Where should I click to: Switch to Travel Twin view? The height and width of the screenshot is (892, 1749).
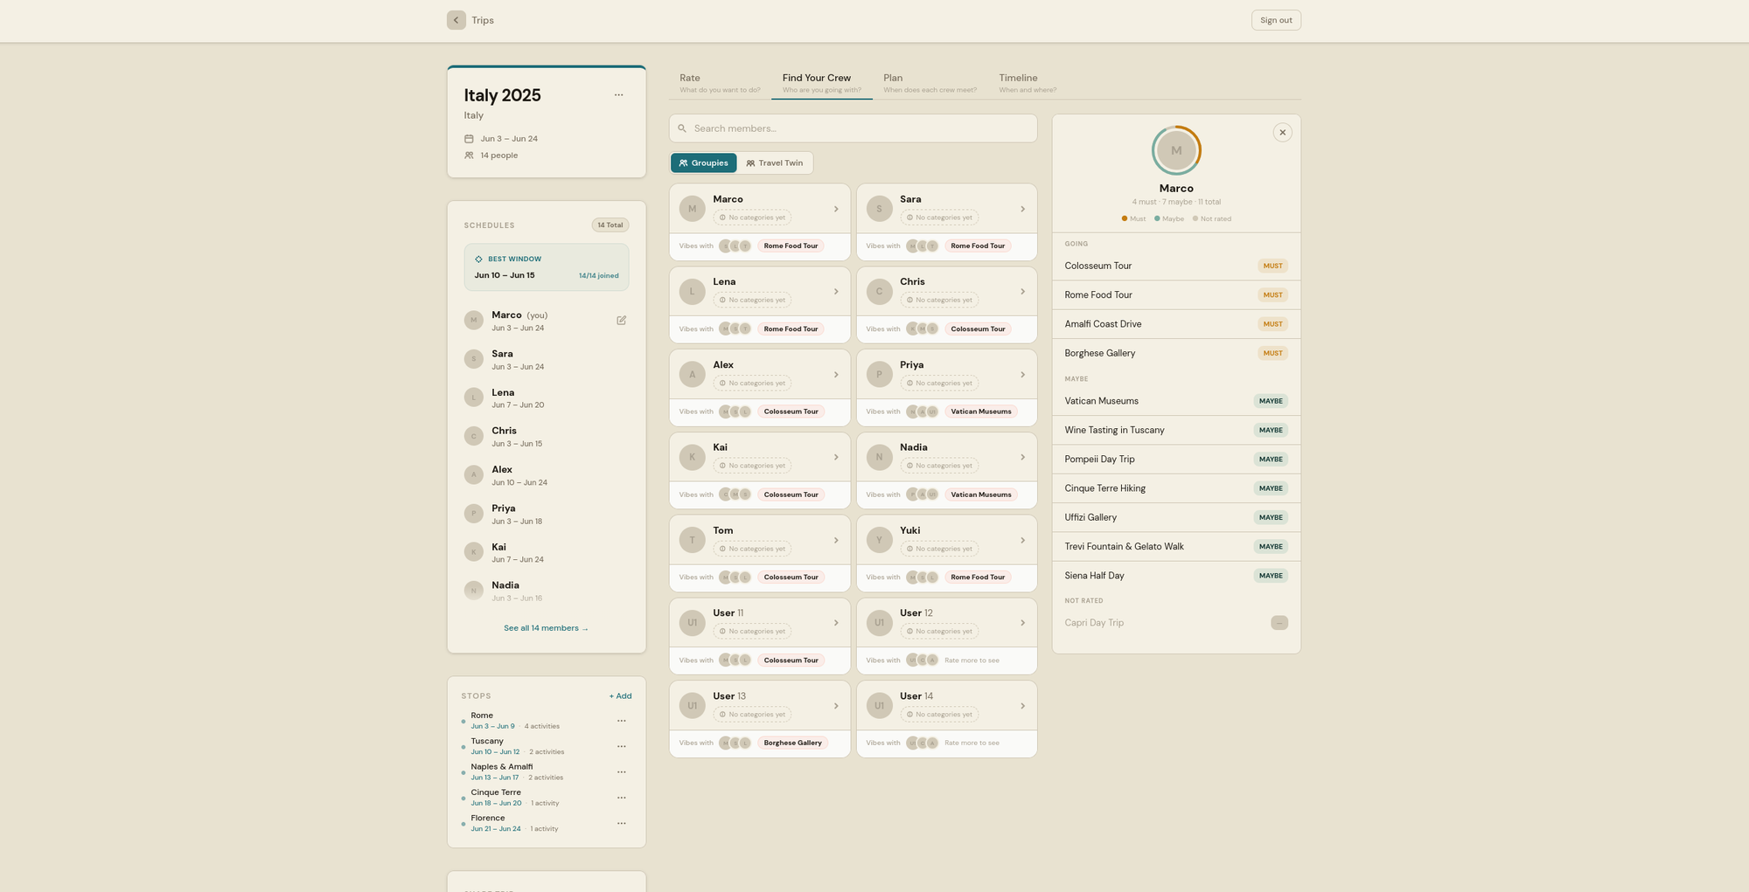(x=775, y=163)
